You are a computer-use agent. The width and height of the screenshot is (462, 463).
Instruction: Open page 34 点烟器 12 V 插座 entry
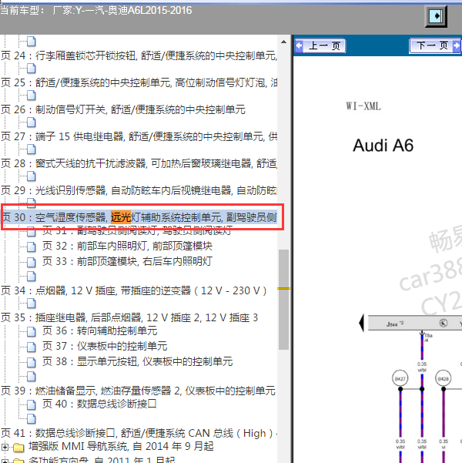pyautogui.click(x=134, y=290)
